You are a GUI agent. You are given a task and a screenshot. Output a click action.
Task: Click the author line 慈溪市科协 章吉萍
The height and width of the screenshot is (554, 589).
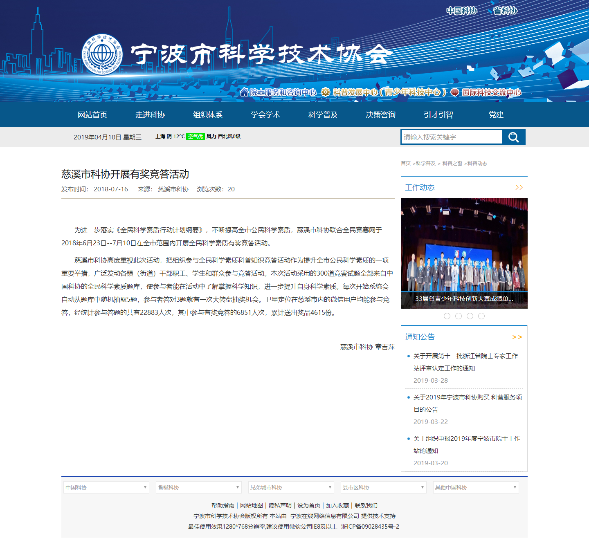(x=367, y=347)
